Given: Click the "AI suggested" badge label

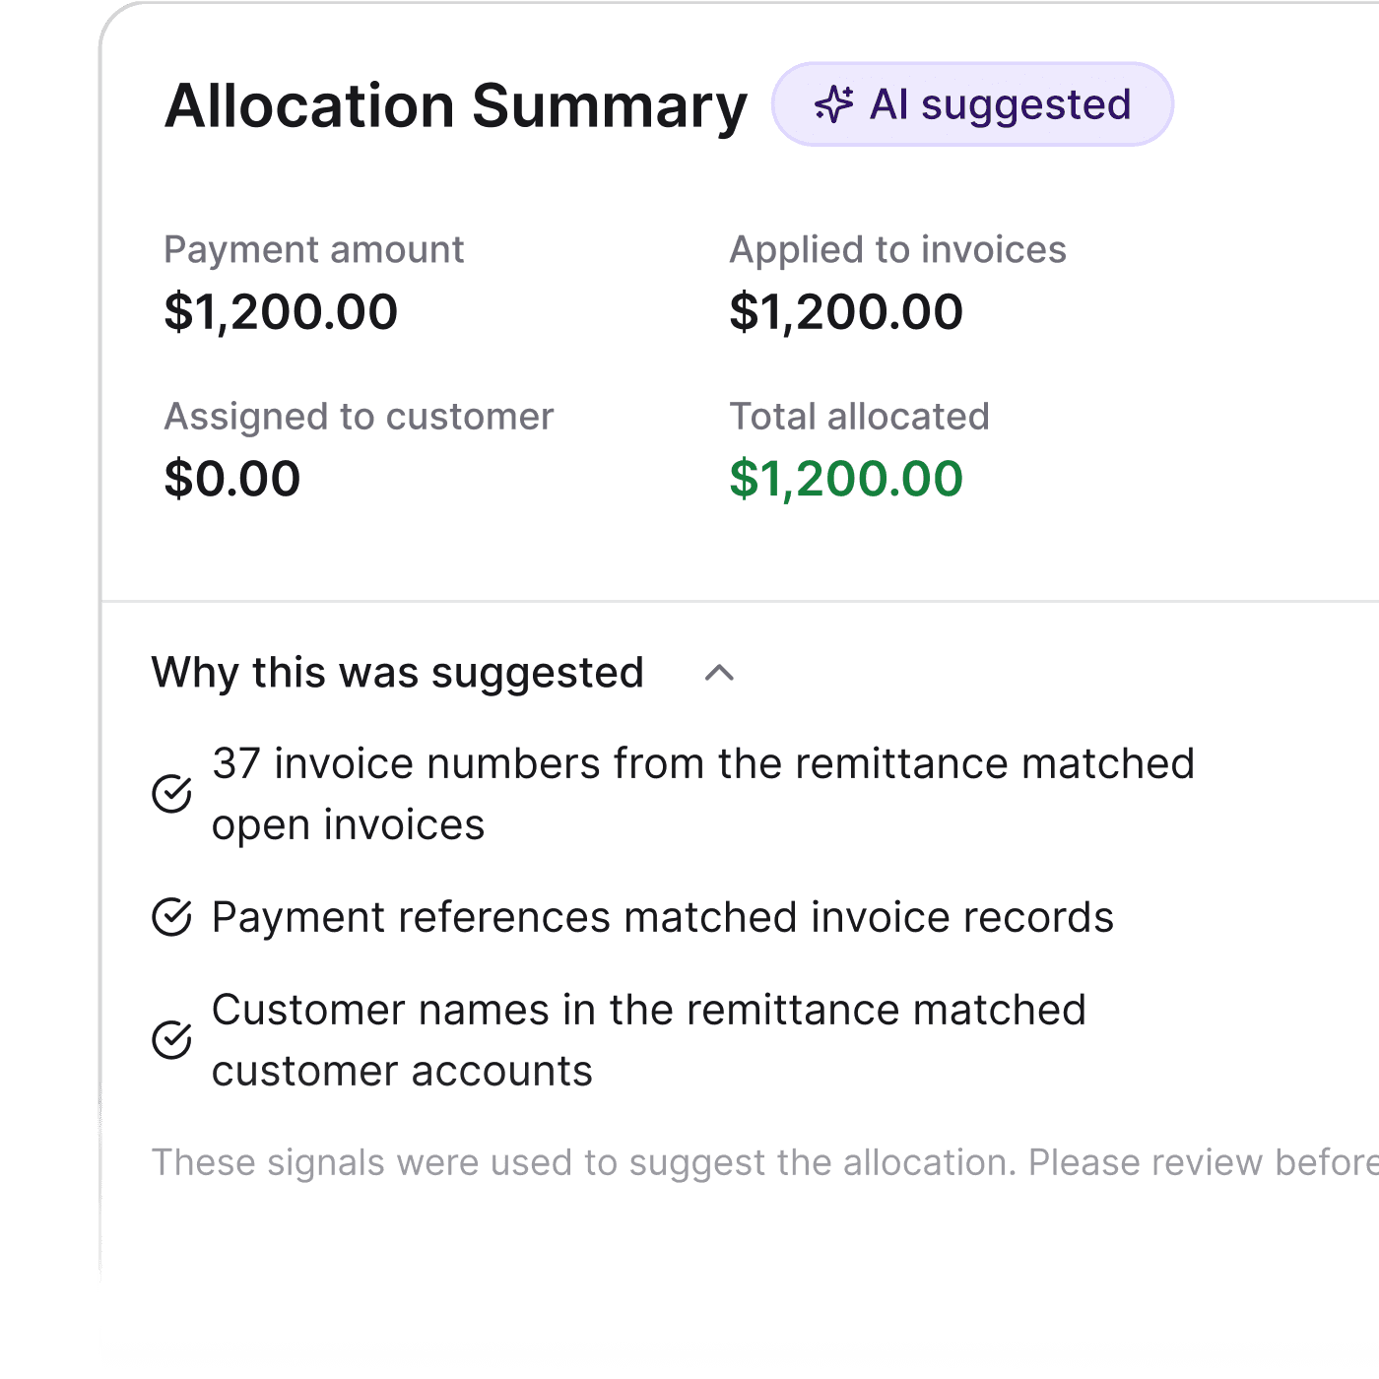Looking at the screenshot, I should pyautogui.click(x=1000, y=104).
